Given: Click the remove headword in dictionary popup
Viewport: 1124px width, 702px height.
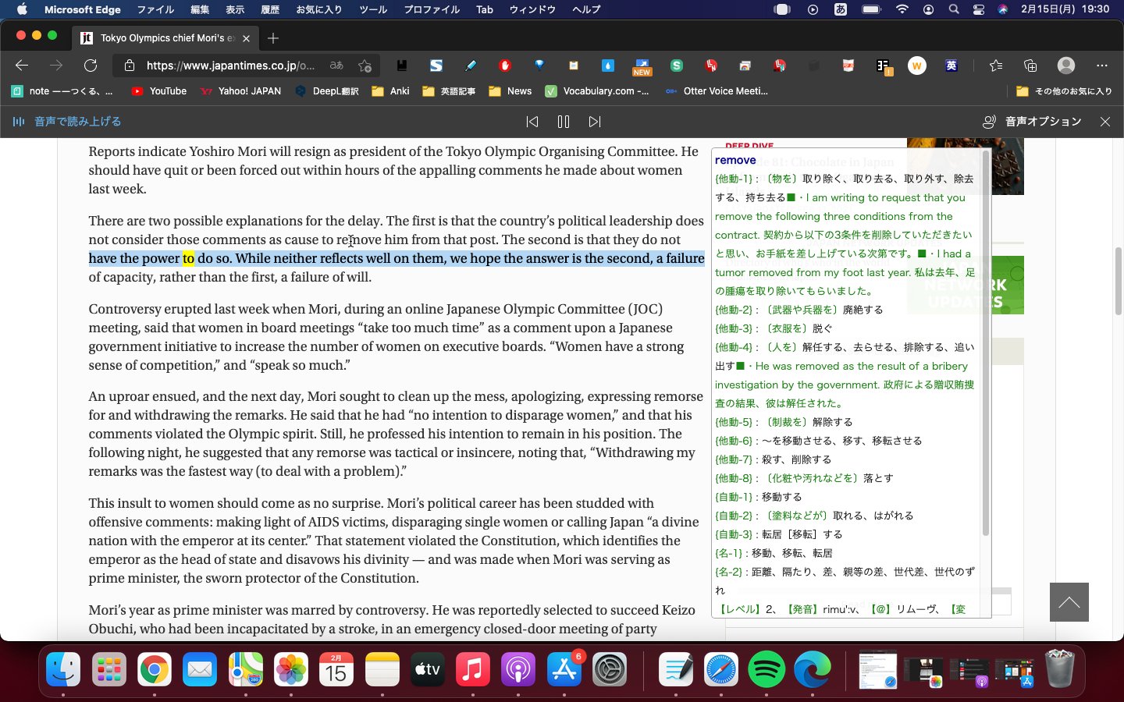Looking at the screenshot, I should (735, 160).
